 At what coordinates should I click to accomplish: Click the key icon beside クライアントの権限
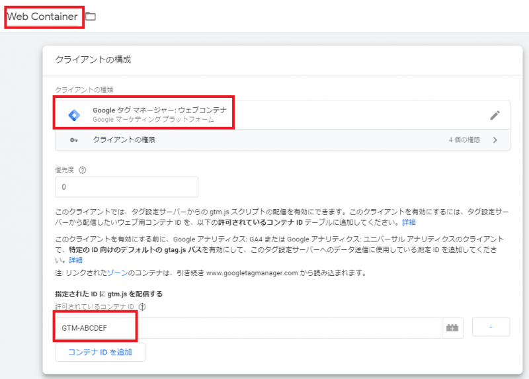tap(74, 140)
